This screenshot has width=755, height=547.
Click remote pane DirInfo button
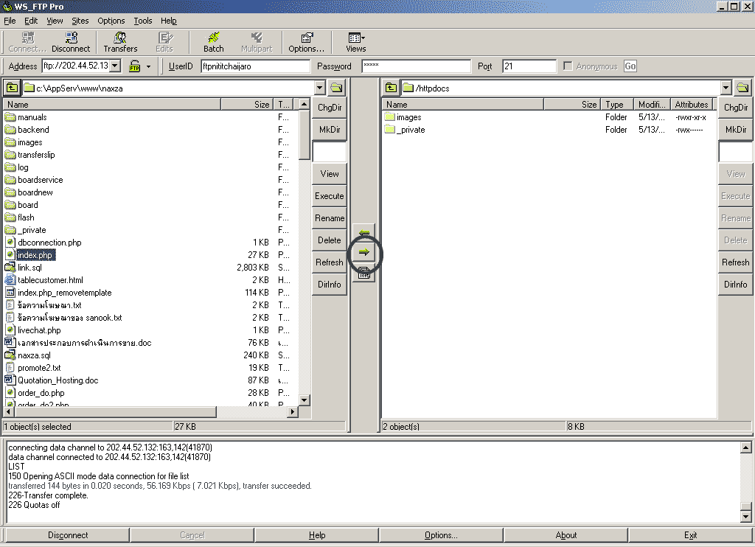pyautogui.click(x=735, y=284)
